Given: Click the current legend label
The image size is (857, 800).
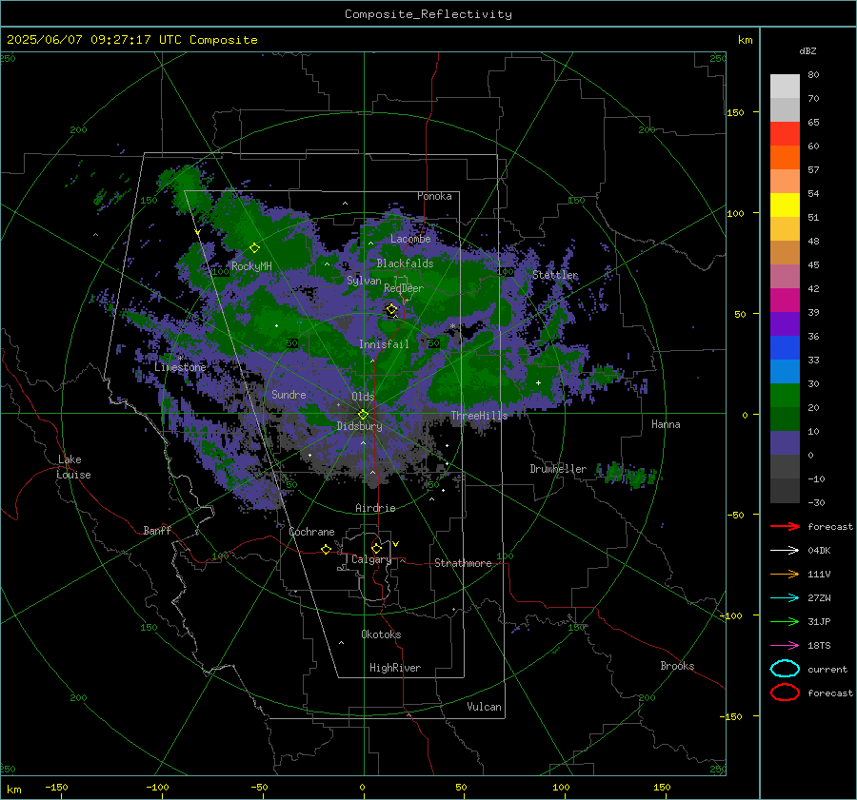Looking at the screenshot, I should pyautogui.click(x=827, y=670).
